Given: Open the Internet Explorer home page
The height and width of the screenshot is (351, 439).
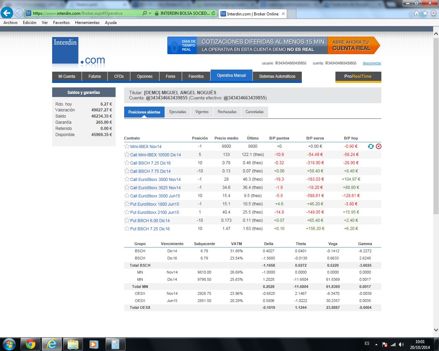Looking at the screenshot, I should coord(417,13).
